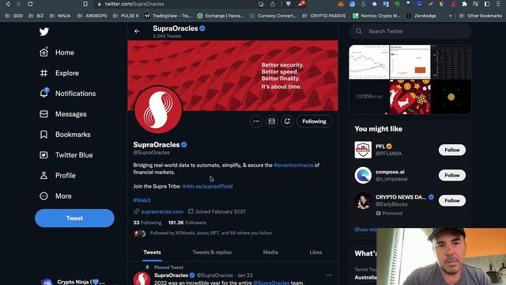Open Twitter Blue in the sidebar
This screenshot has width=506, height=285.
point(66,155)
